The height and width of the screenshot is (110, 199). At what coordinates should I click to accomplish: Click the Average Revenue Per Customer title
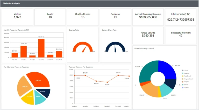pos(81,67)
